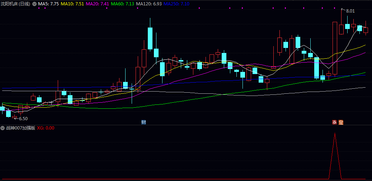Click the MA120 moving average label

[x=149, y=4]
